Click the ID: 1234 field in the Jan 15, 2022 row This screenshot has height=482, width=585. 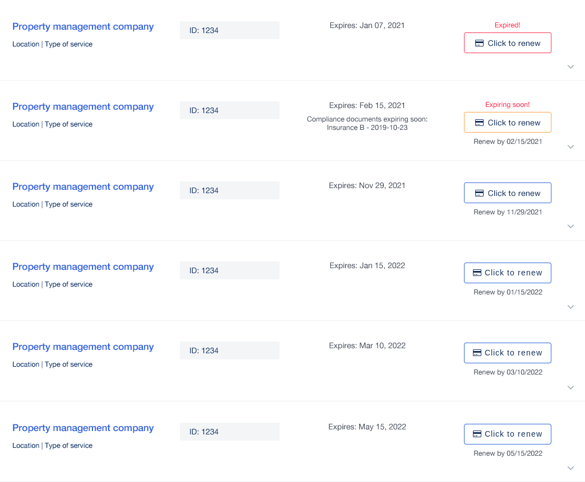coord(229,270)
